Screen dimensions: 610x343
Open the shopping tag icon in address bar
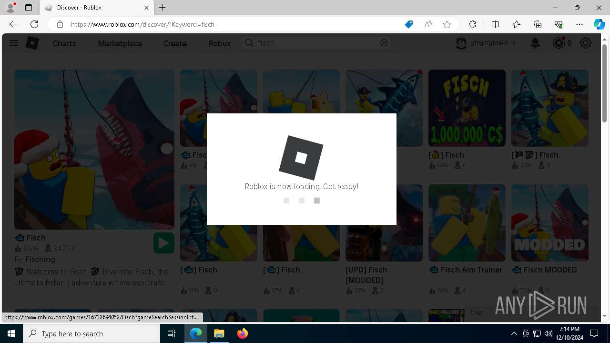click(409, 24)
